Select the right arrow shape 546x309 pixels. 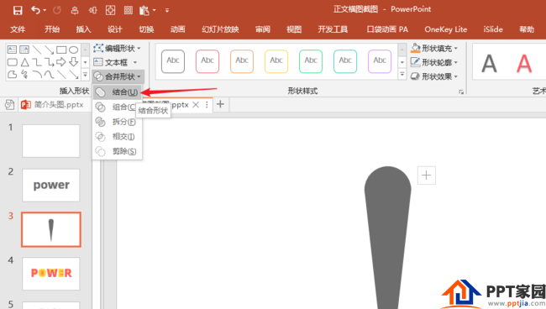coord(61,62)
